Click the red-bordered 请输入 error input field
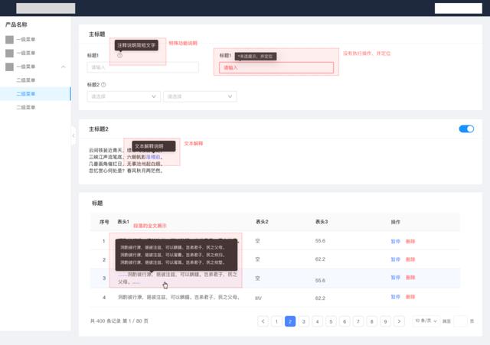Viewport: 490px width, 345px height. tap(276, 68)
